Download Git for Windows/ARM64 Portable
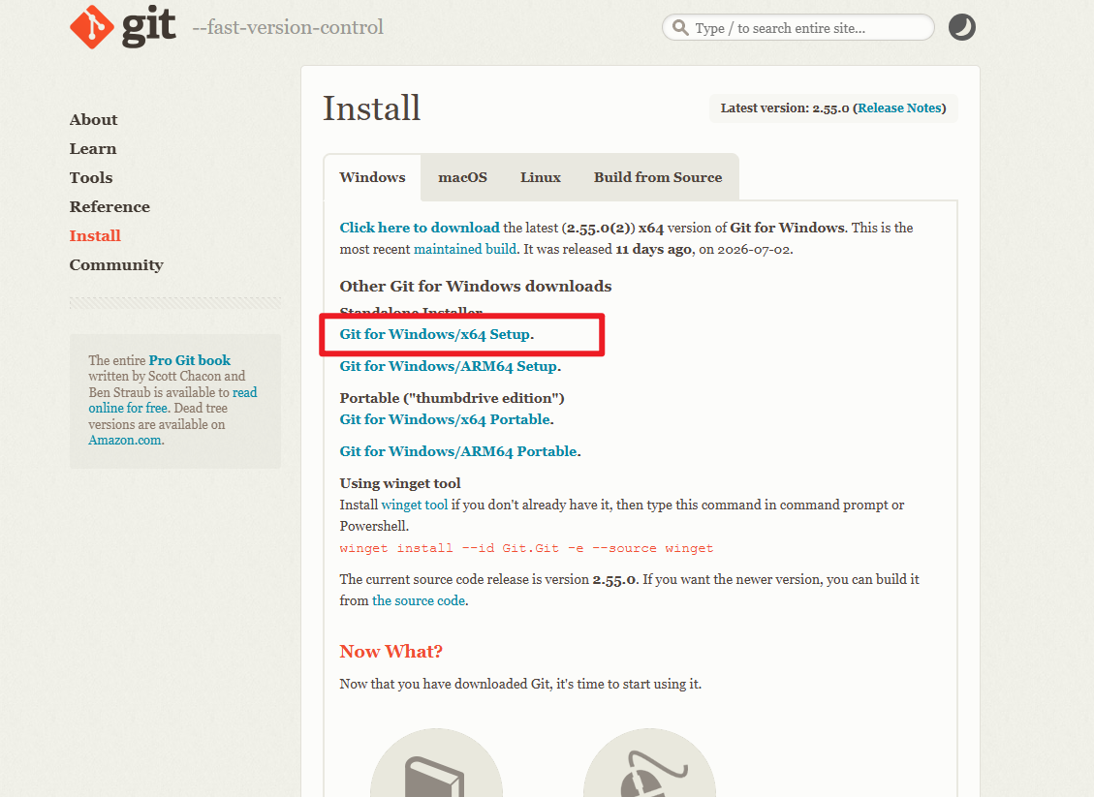Screen dimensions: 1094x797 458,451
